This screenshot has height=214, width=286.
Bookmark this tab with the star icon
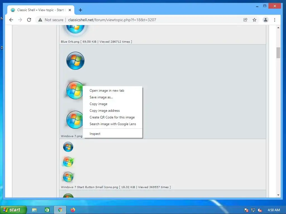[x=254, y=20]
